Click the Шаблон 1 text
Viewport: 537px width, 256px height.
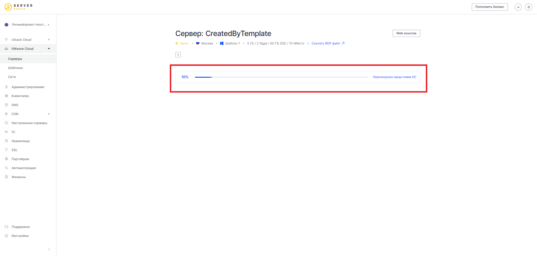click(232, 43)
